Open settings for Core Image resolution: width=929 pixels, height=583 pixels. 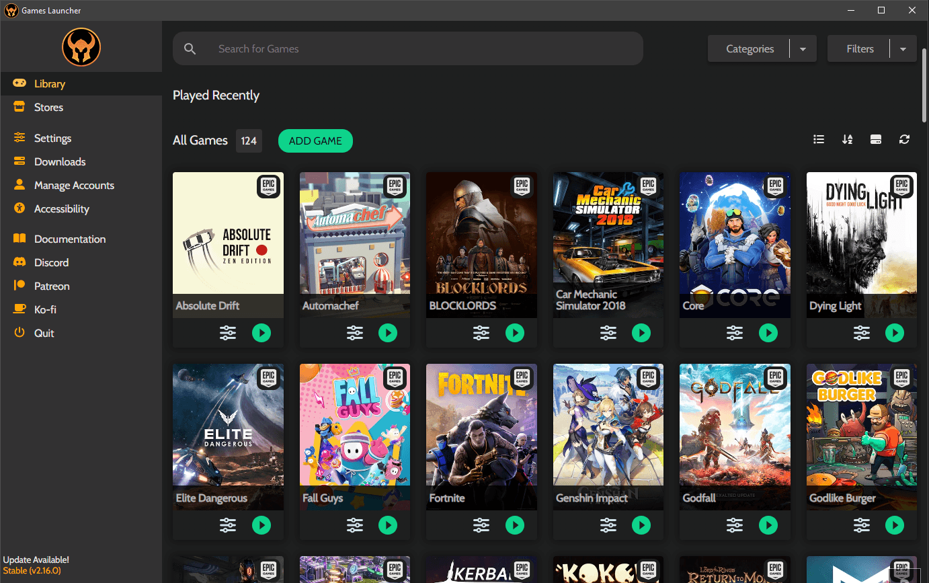pyautogui.click(x=735, y=333)
